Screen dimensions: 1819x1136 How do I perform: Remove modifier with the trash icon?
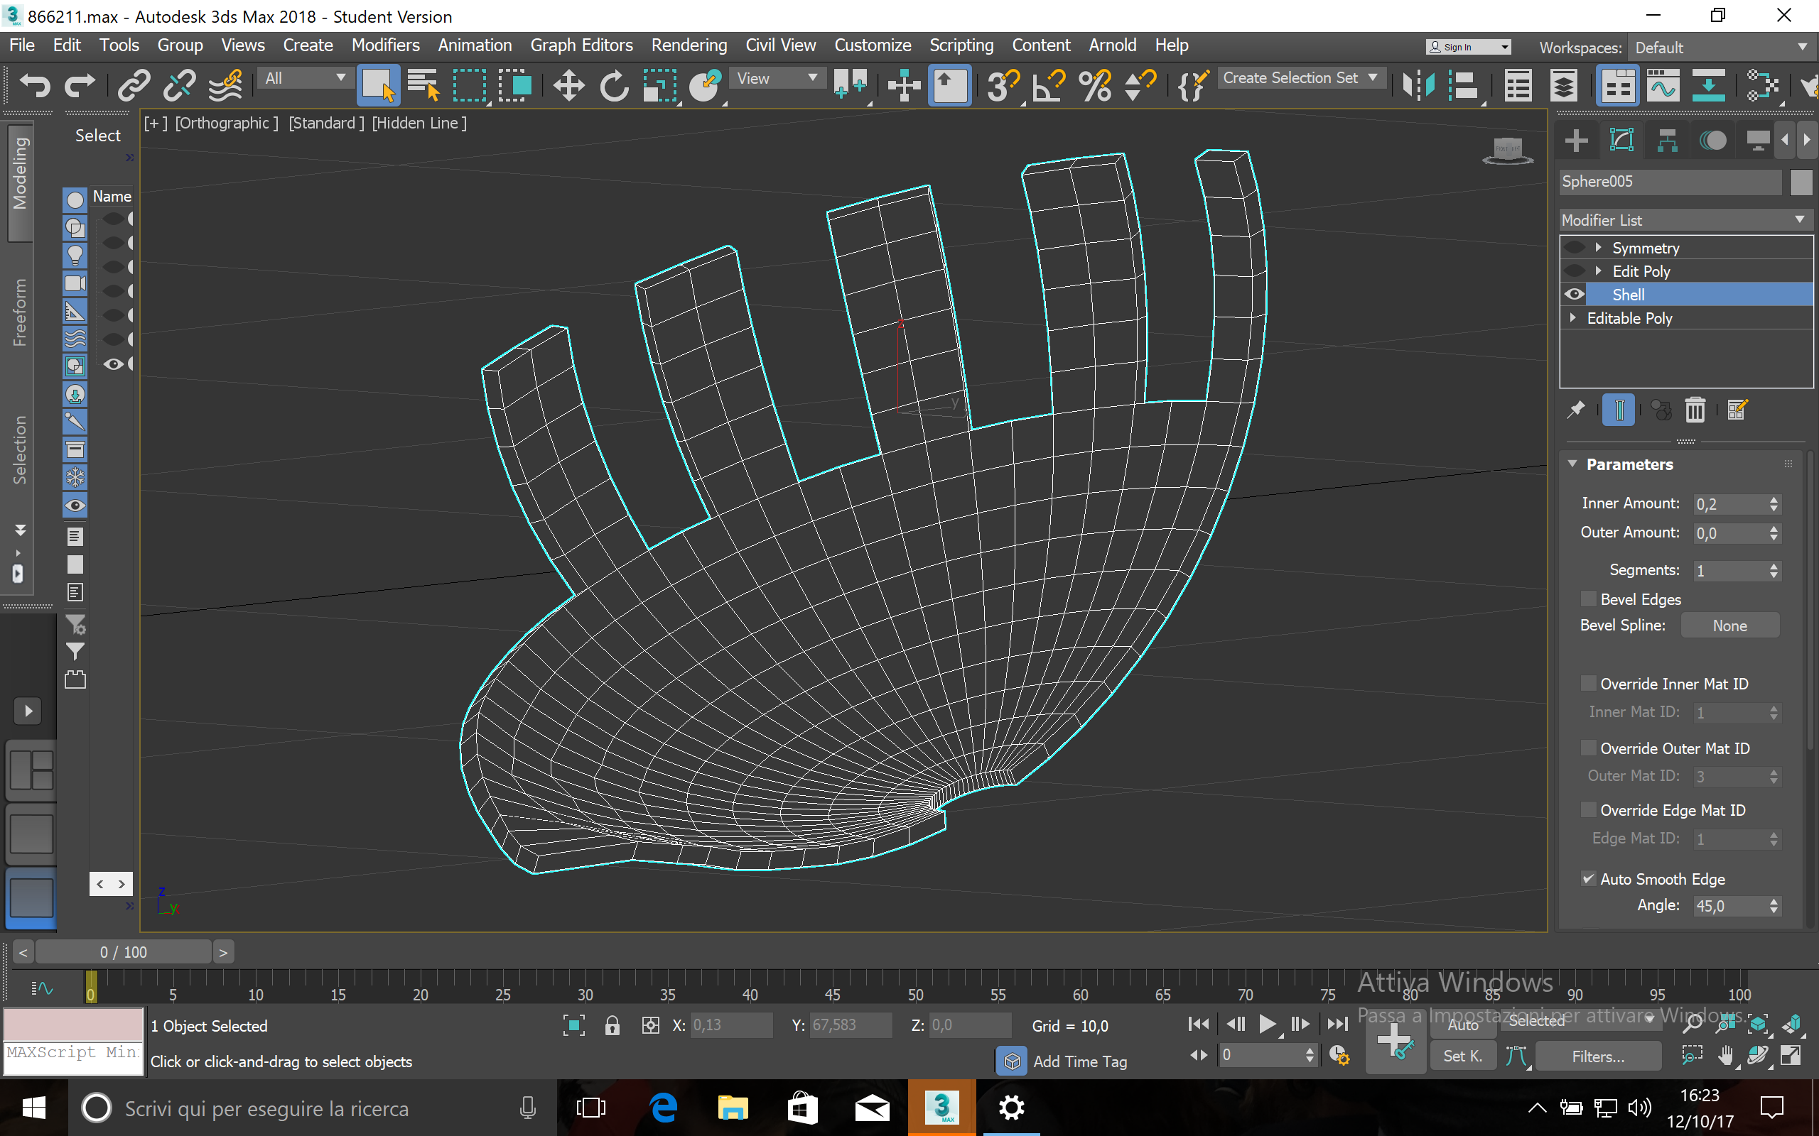1694,410
